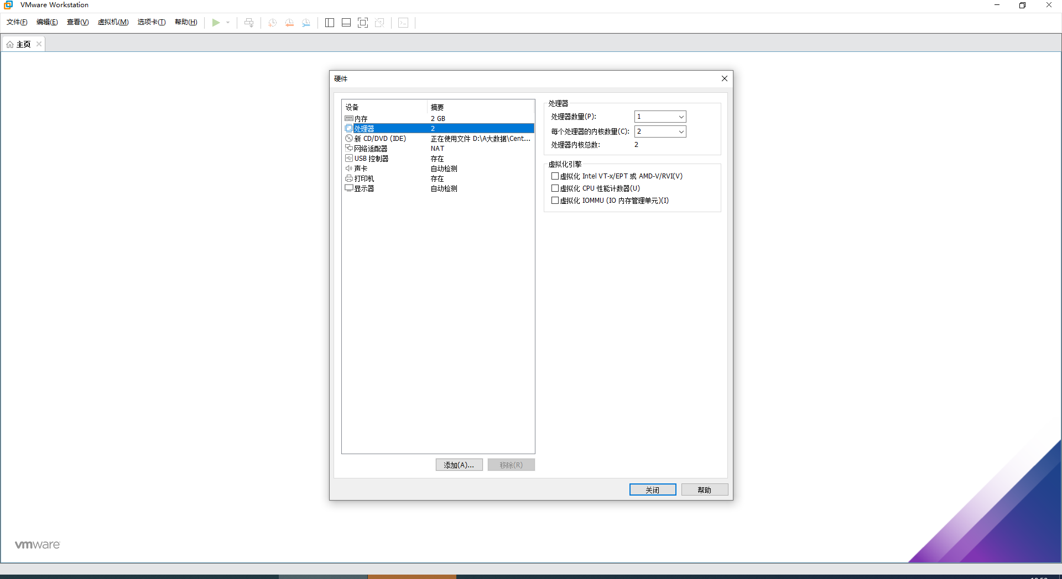Open the 帮助(H) menu

pos(186,22)
